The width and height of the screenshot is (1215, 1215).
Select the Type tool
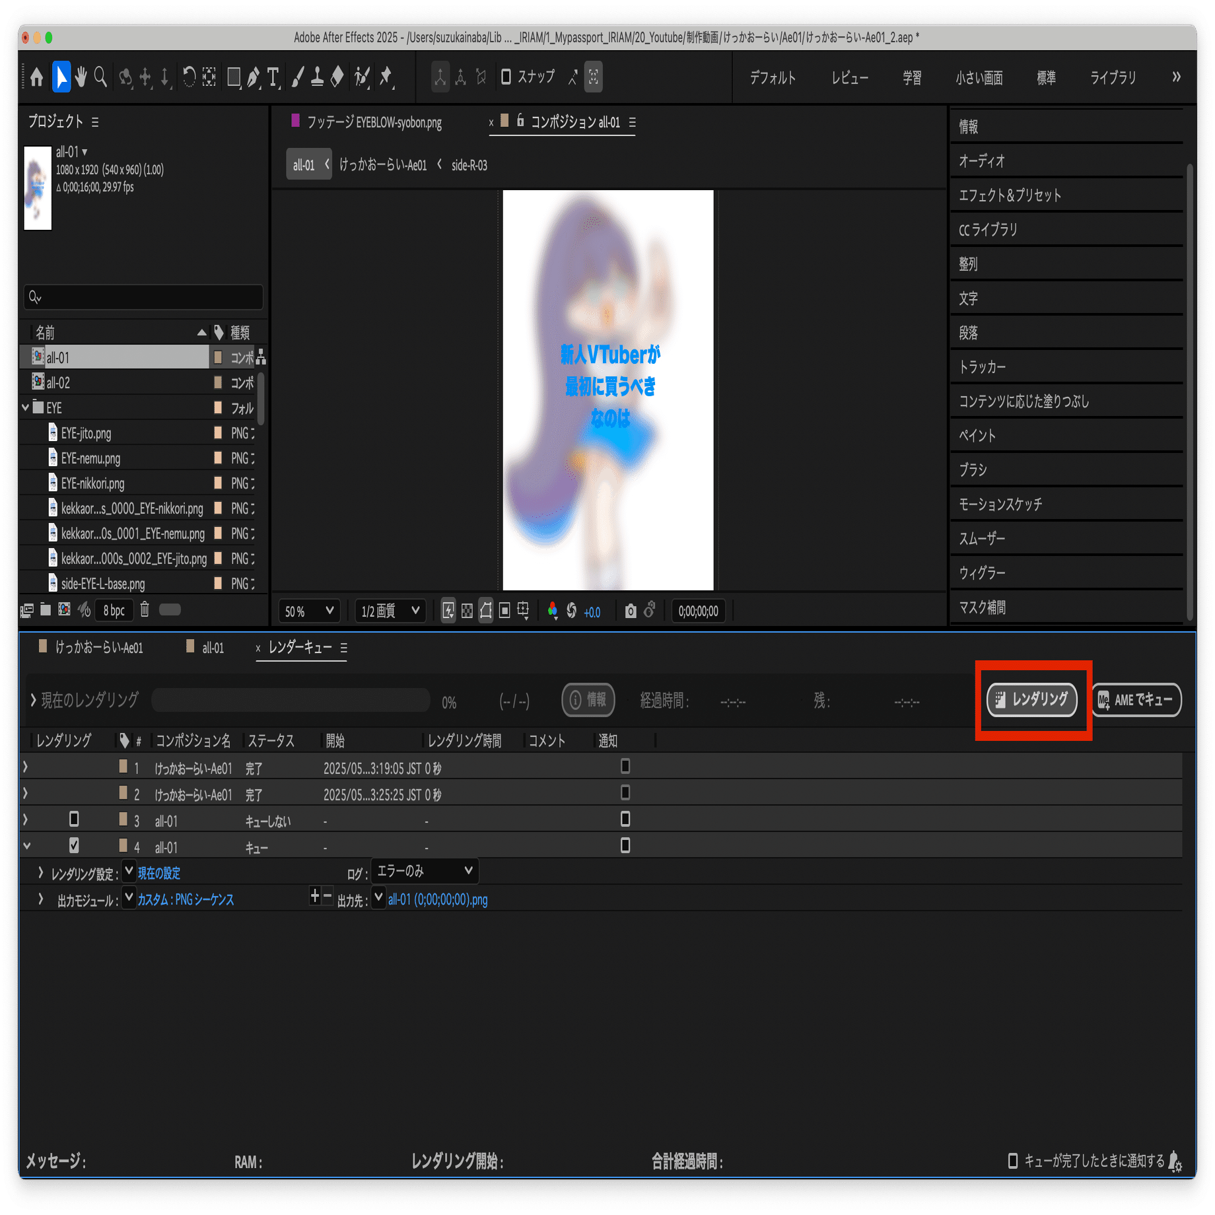click(x=273, y=77)
